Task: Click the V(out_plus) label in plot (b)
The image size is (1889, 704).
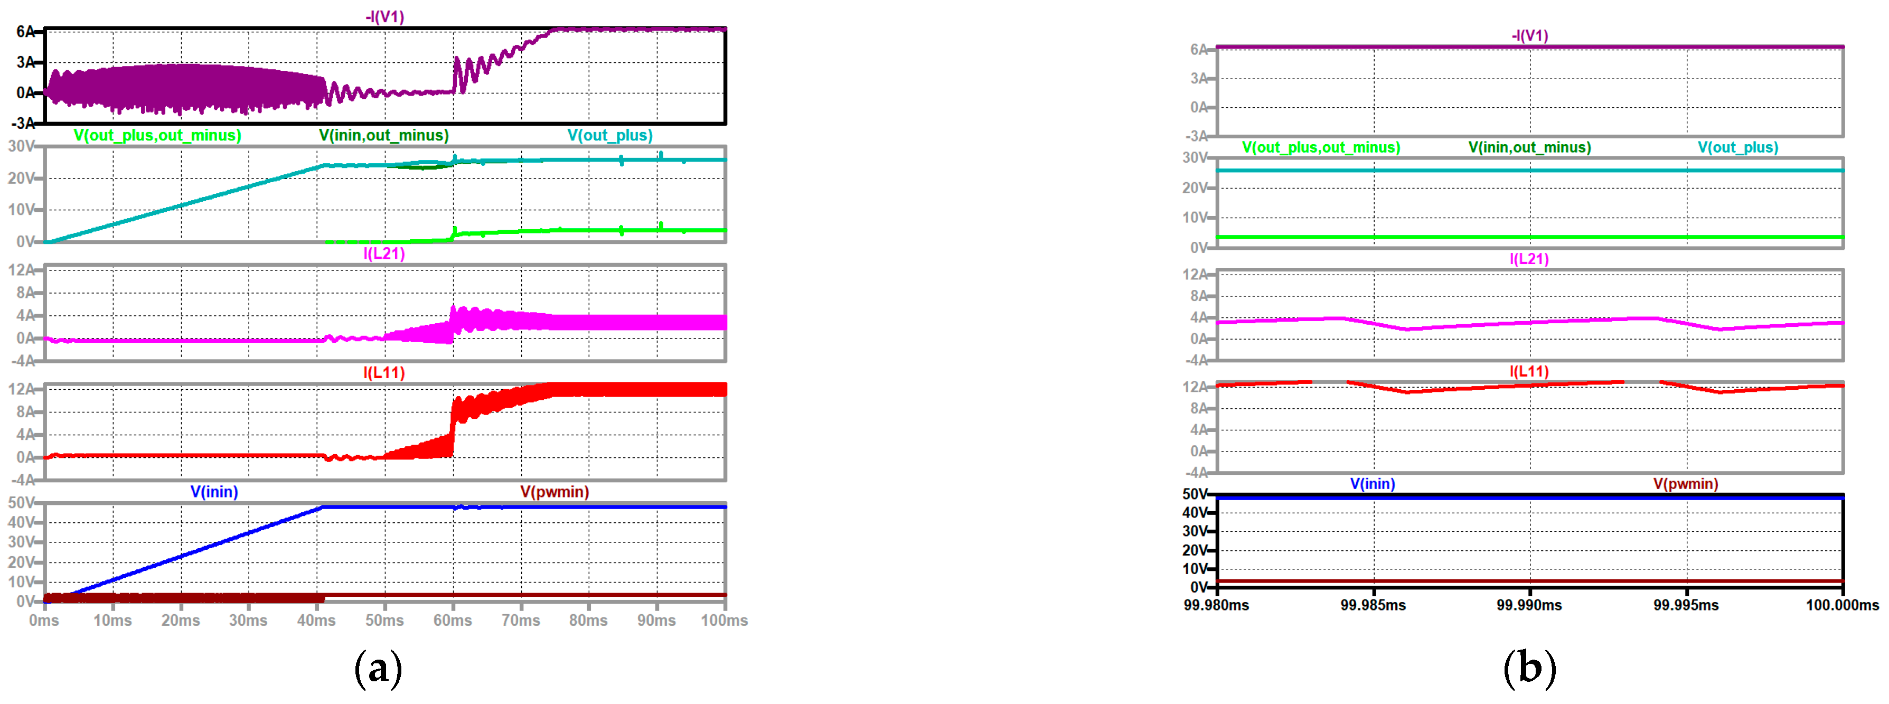Action: coord(1738,147)
